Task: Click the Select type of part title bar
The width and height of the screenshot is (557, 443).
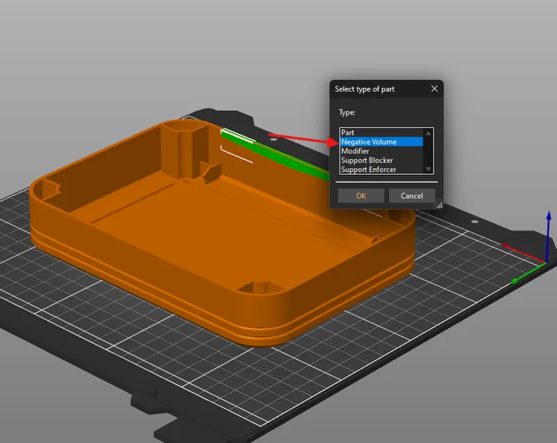Action: (369, 89)
